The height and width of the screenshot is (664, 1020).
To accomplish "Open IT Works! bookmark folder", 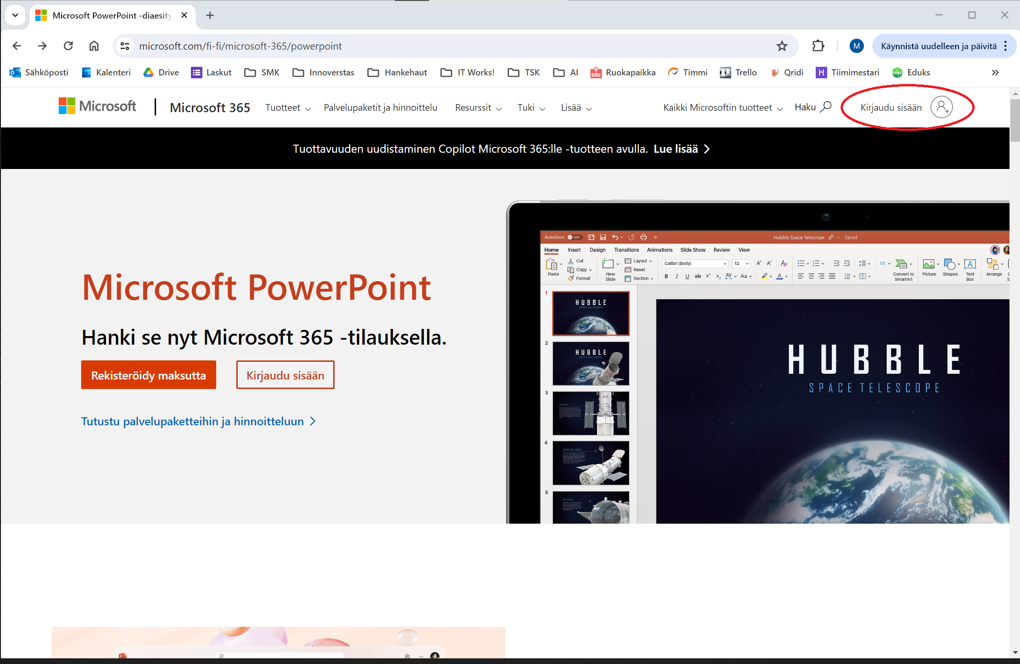I will [468, 73].
